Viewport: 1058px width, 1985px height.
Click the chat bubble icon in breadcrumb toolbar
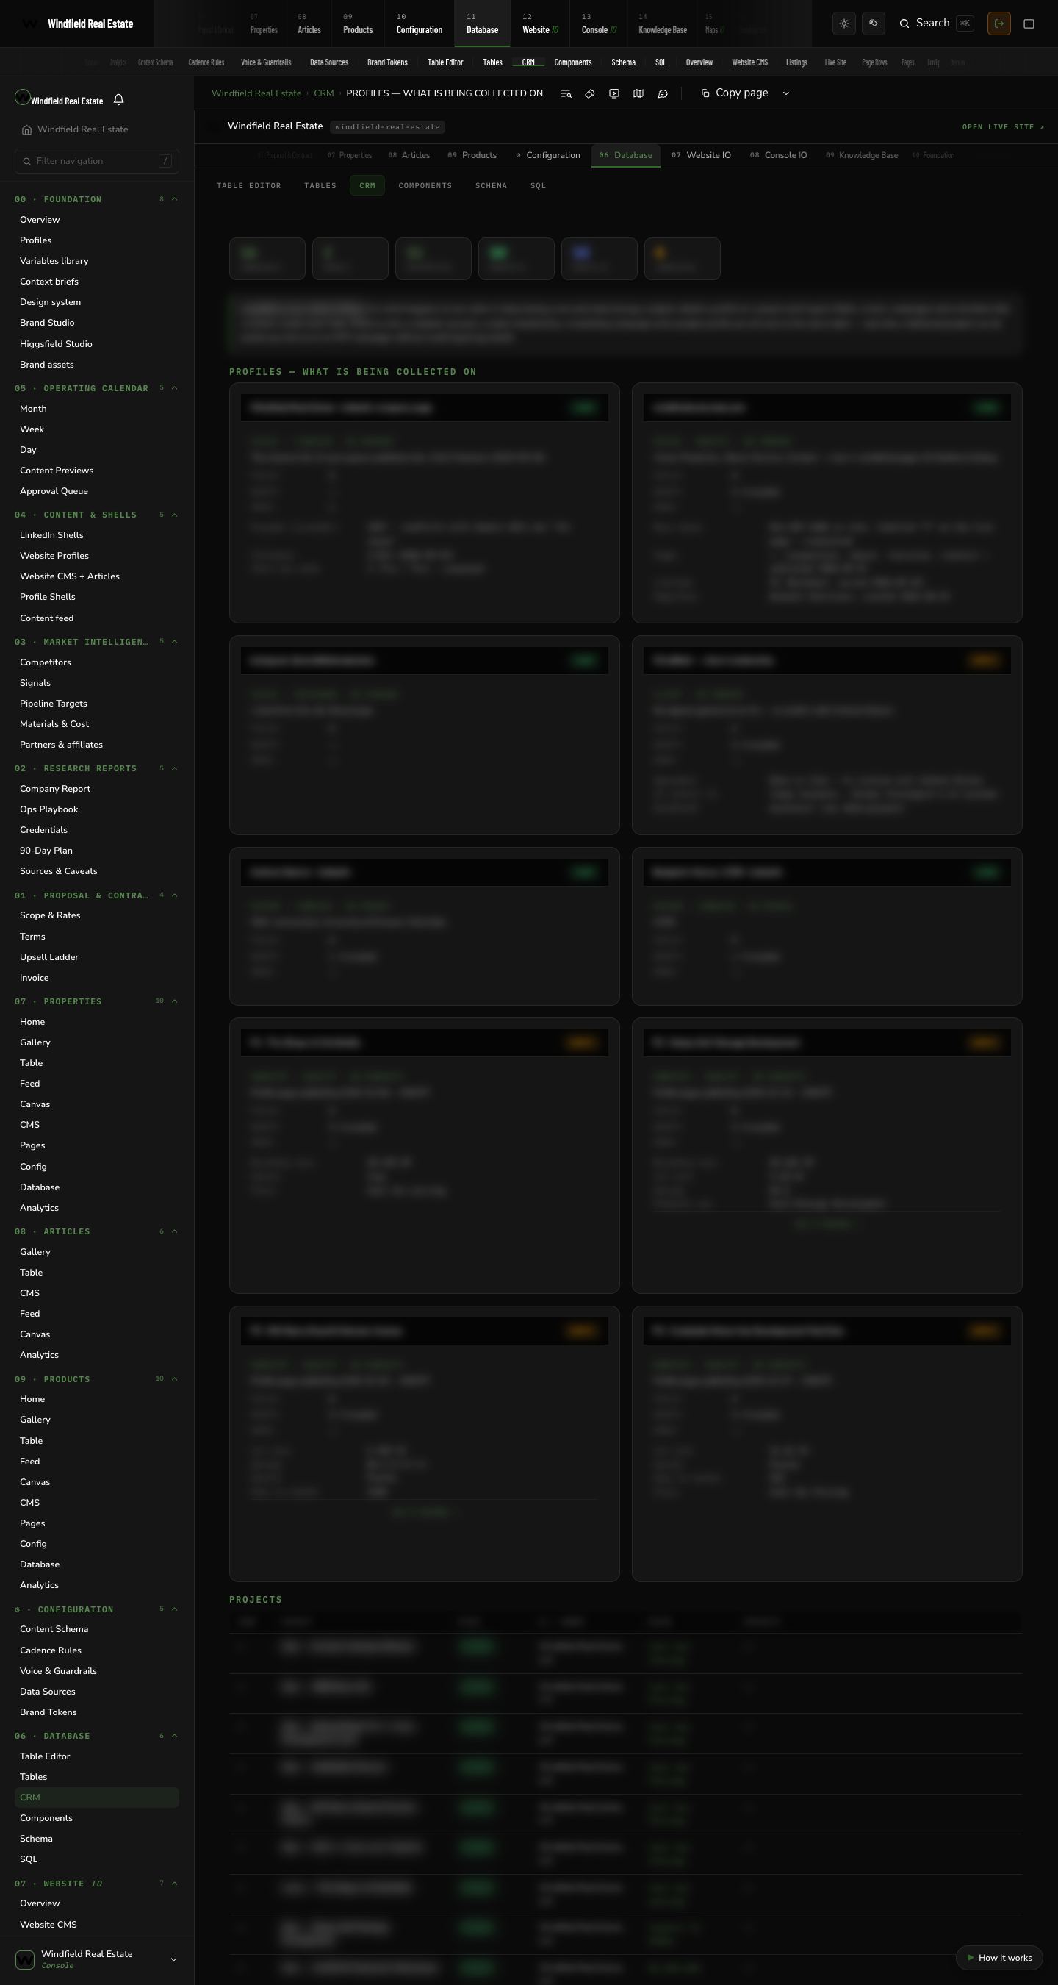pyautogui.click(x=662, y=93)
